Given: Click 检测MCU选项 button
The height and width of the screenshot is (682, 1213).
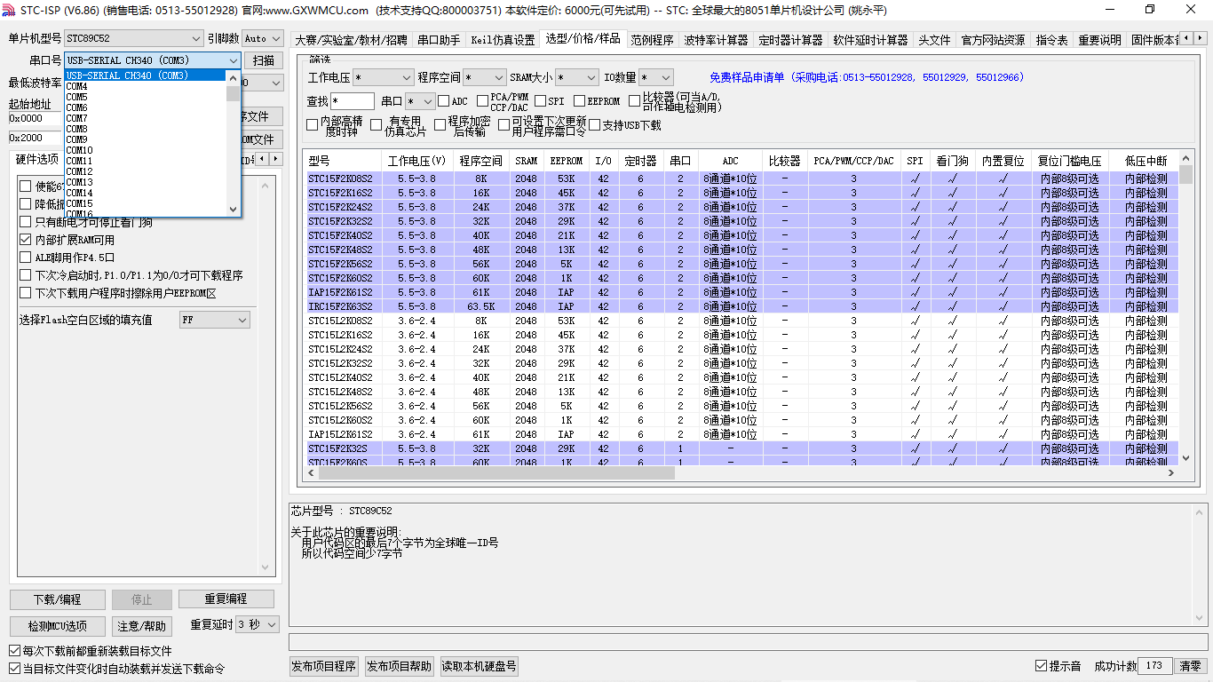Looking at the screenshot, I should 58,626.
